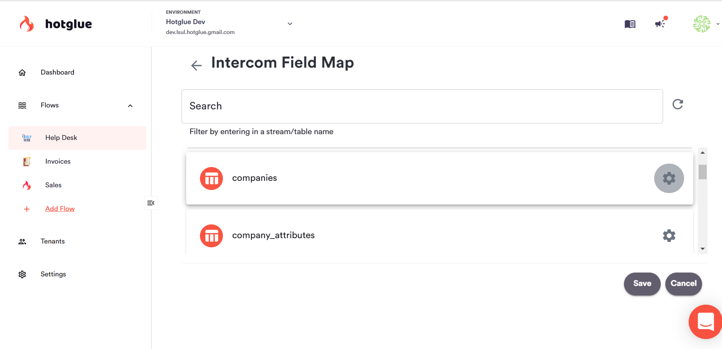Open the user avatar menu
Image resolution: width=722 pixels, height=349 pixels.
(x=702, y=24)
